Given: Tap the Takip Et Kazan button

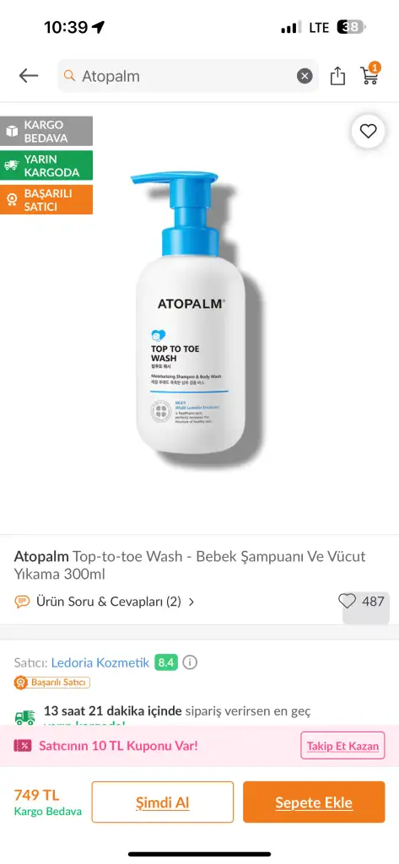Looking at the screenshot, I should pos(342,746).
